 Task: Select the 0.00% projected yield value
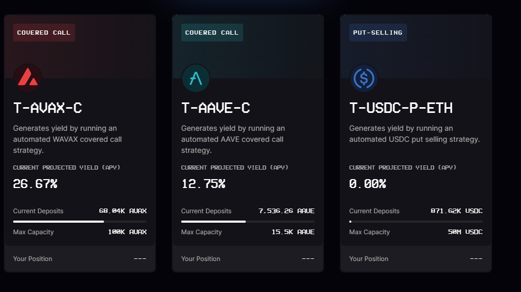click(x=368, y=184)
